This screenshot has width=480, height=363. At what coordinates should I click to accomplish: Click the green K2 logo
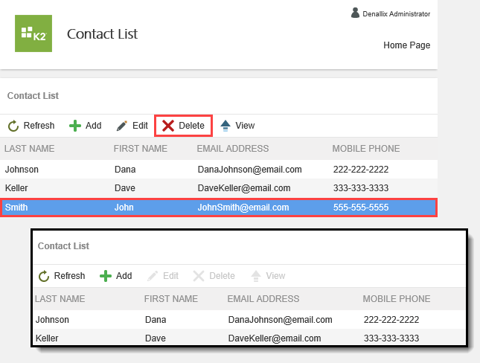pos(33,33)
